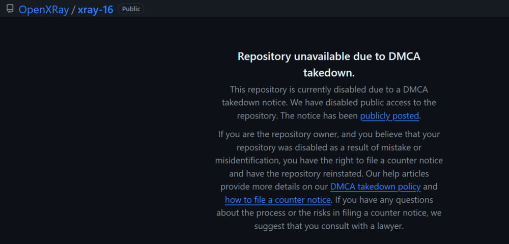Follow the DMCA takedown policy link
509x244 pixels.
[376, 187]
